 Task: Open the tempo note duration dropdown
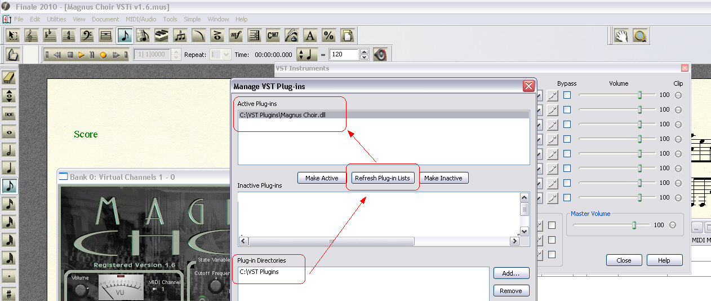click(x=308, y=55)
